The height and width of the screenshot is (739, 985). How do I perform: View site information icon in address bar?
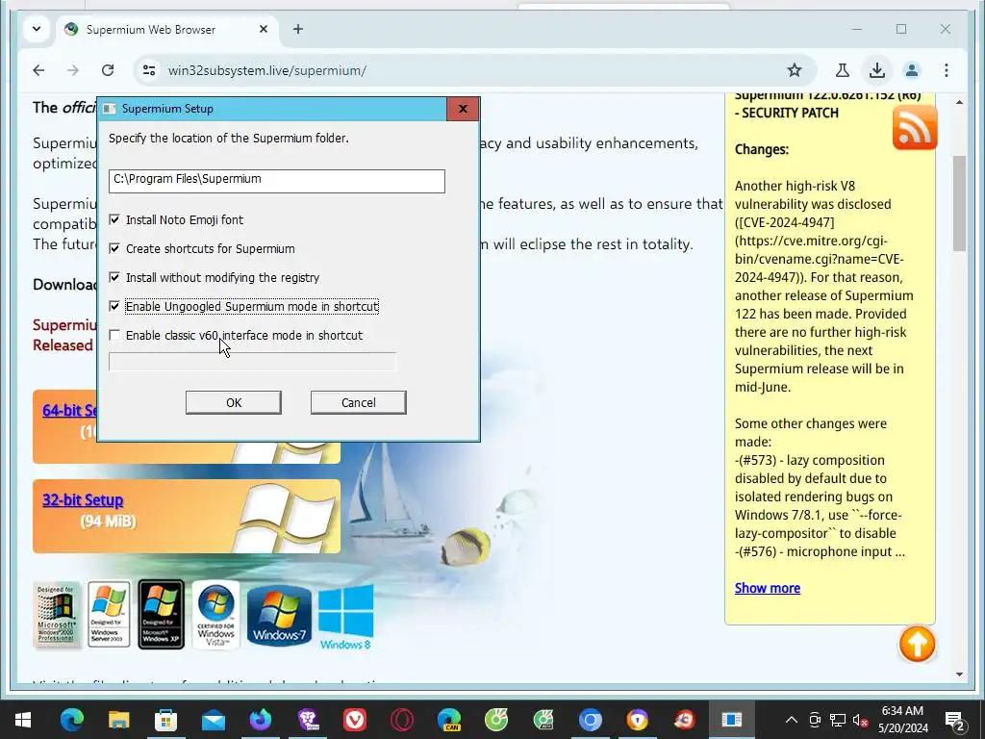click(149, 70)
